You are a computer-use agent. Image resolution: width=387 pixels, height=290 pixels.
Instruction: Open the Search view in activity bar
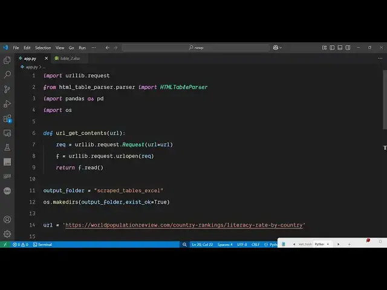[x=7, y=74]
